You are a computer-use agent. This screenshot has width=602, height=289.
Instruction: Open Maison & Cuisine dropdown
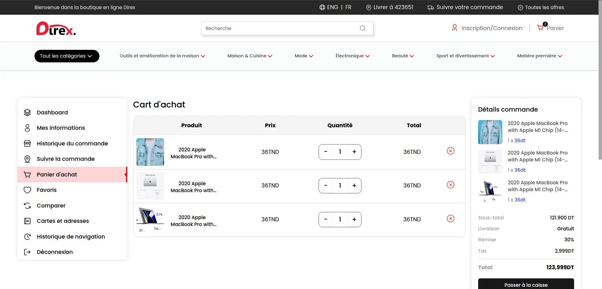coord(250,56)
